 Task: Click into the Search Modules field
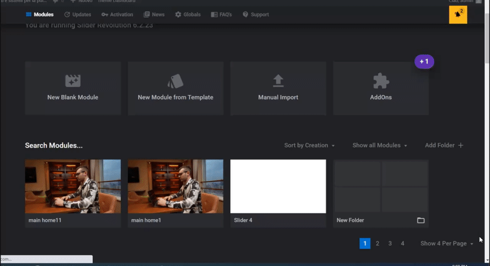click(x=54, y=145)
